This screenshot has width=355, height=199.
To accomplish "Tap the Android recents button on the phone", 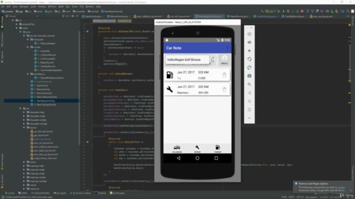I will coord(216,158).
